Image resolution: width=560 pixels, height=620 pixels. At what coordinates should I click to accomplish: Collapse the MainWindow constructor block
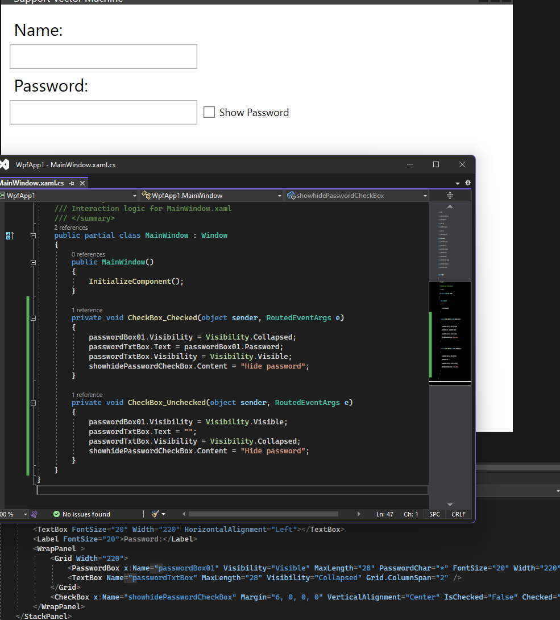pyautogui.click(x=33, y=263)
